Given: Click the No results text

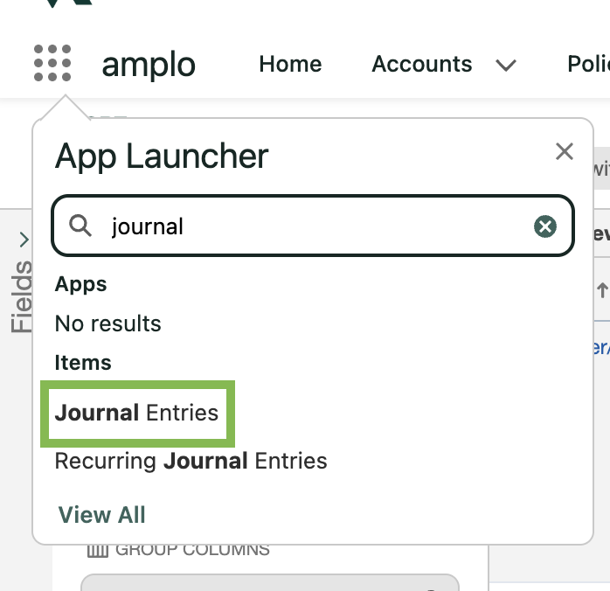Looking at the screenshot, I should (108, 323).
